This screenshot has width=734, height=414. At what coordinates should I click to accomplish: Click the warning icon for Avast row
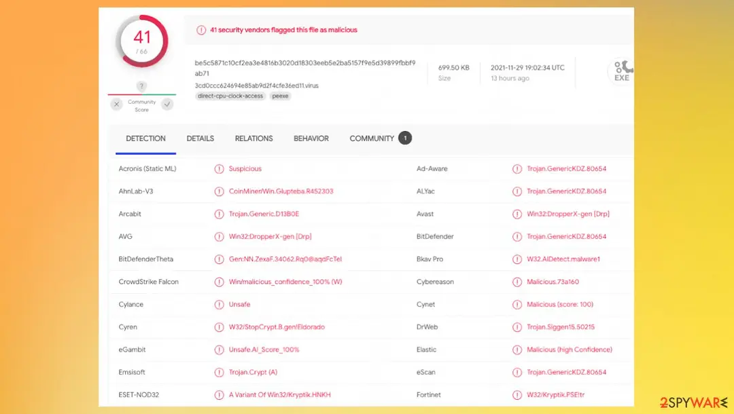(x=517, y=214)
